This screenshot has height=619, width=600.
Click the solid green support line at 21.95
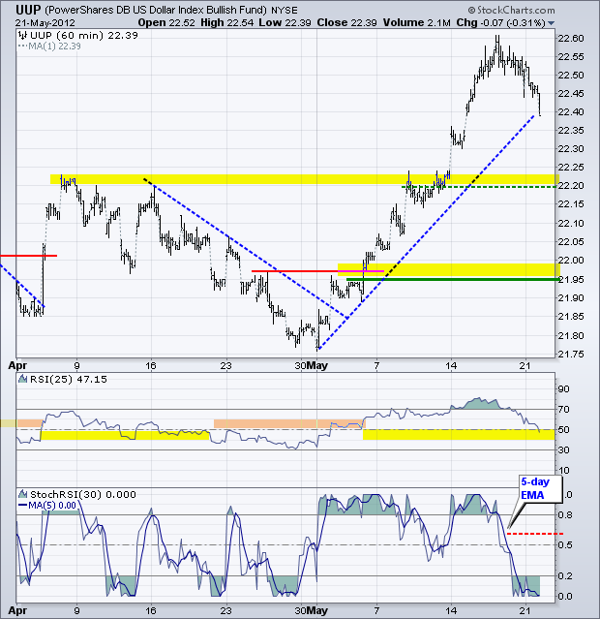click(x=453, y=280)
